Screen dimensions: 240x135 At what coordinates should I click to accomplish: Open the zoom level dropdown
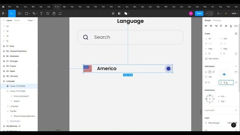[234, 13]
